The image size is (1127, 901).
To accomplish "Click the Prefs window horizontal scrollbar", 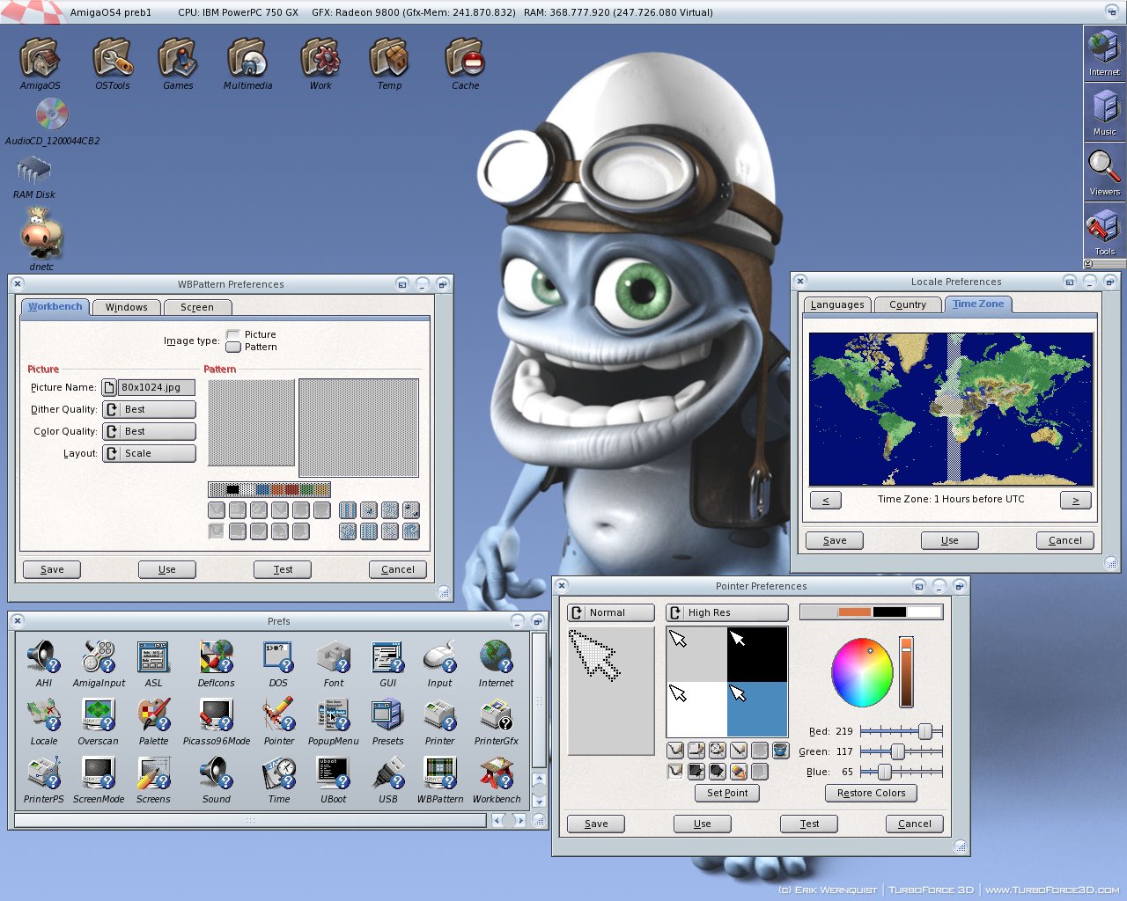I will pos(250,820).
